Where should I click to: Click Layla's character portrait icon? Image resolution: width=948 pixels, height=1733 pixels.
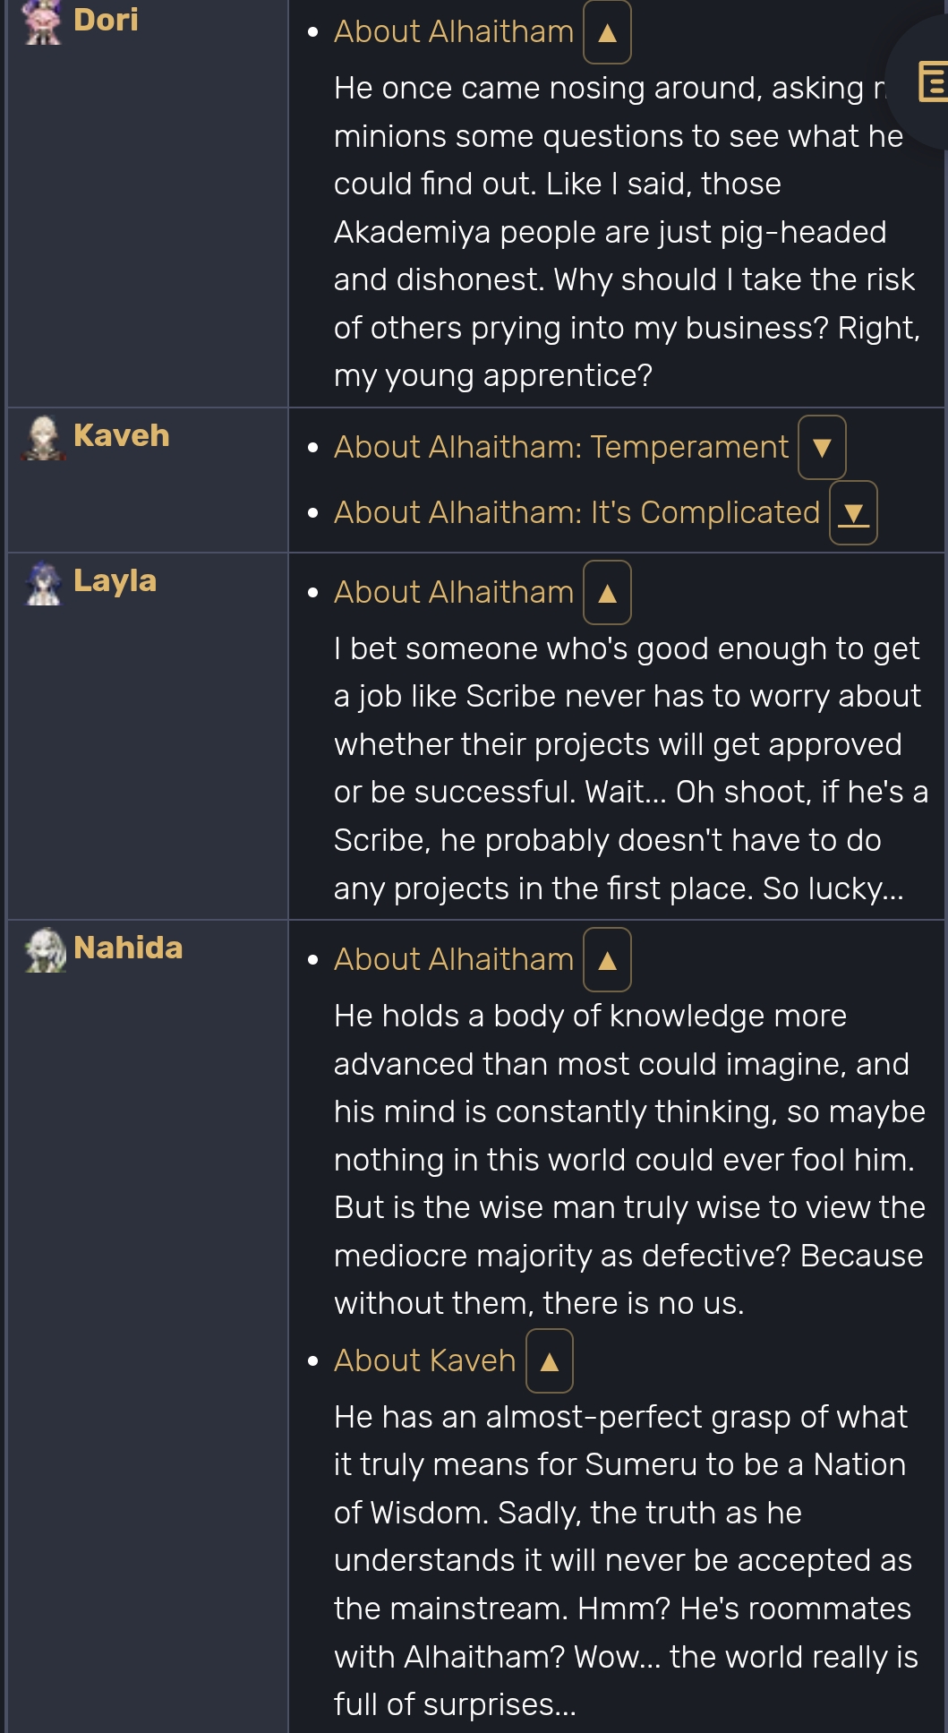coord(43,583)
